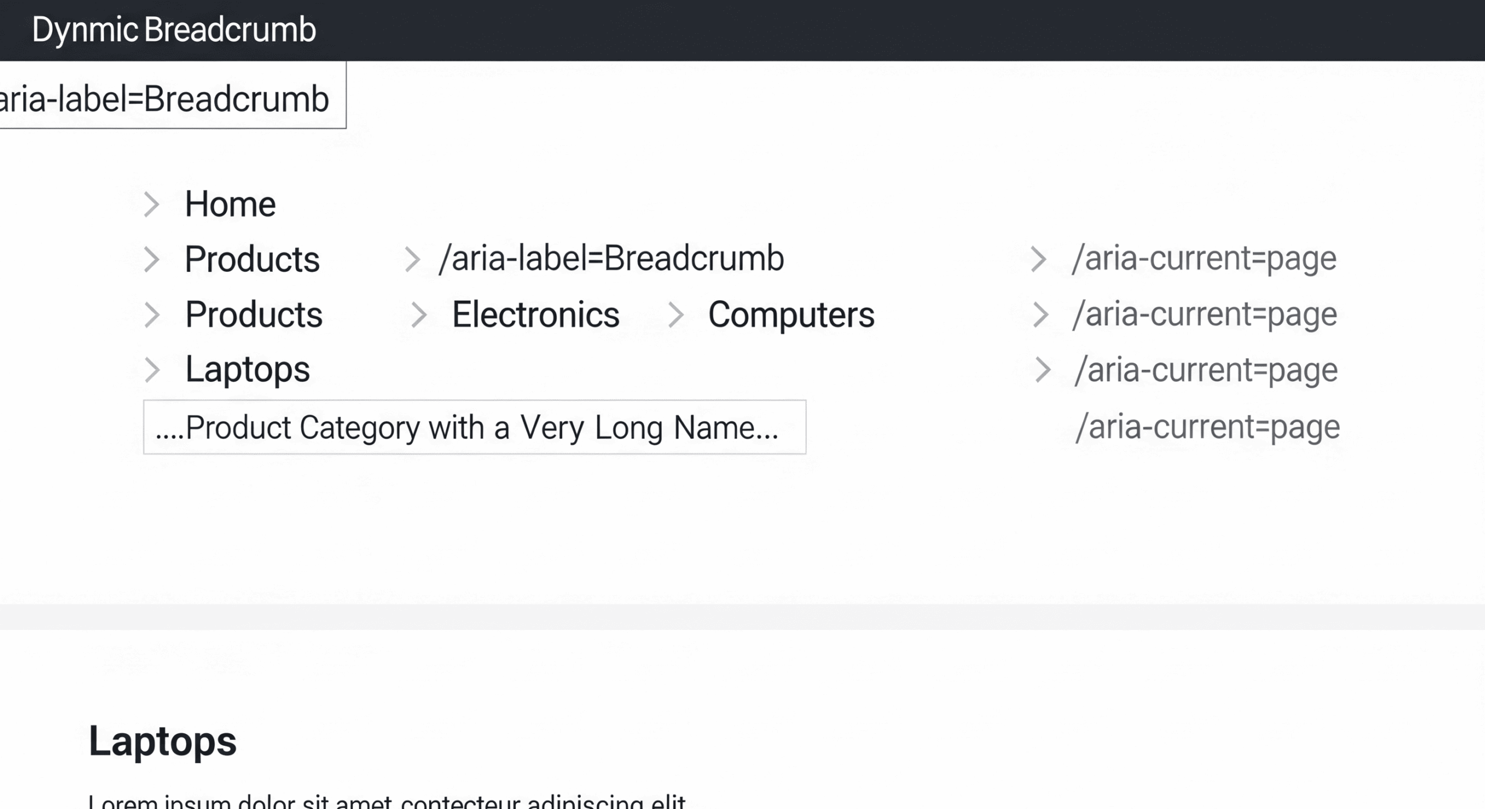Click the chevron before Electronics
Image resolution: width=1485 pixels, height=809 pixels.
[x=419, y=315]
